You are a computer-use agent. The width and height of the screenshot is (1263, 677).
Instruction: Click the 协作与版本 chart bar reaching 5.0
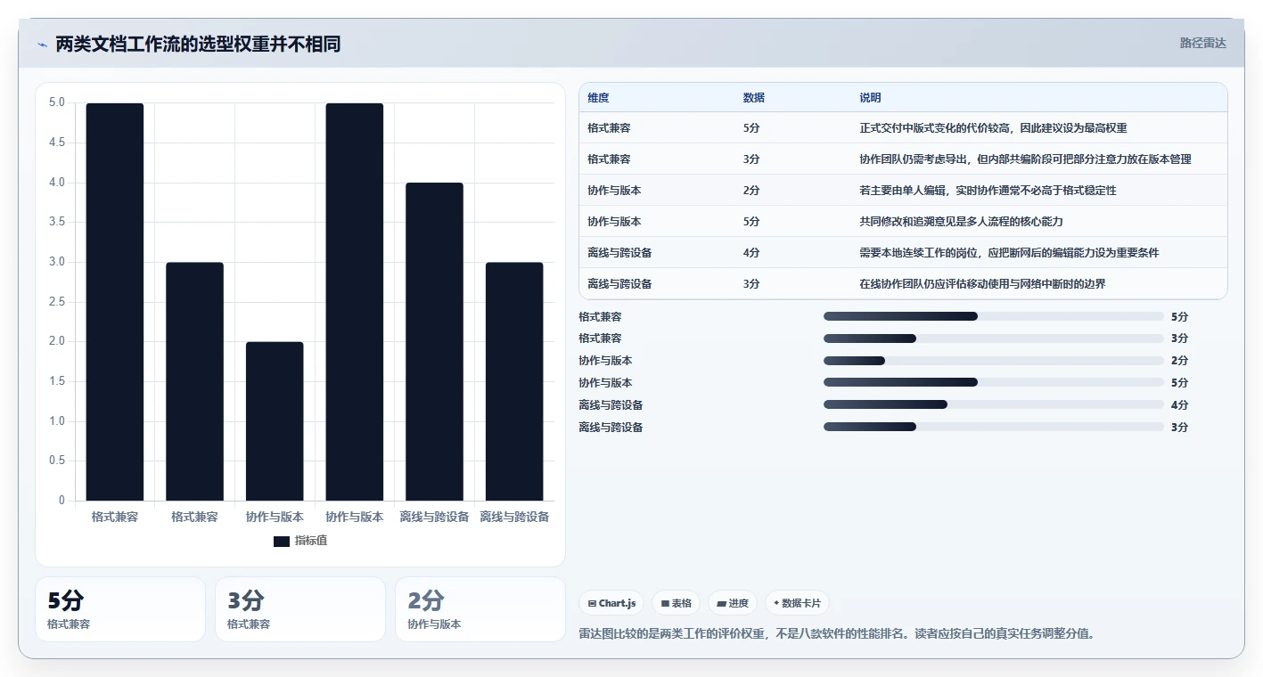point(355,302)
